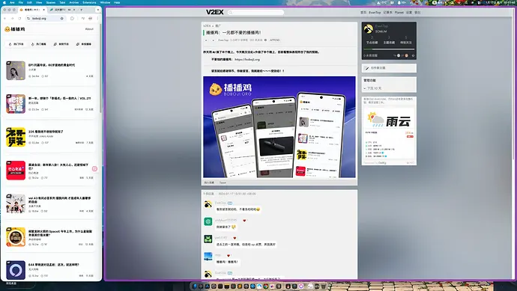Open the Planet link in V2EX header
Image resolution: width=517 pixels, height=291 pixels.
[x=399, y=12]
